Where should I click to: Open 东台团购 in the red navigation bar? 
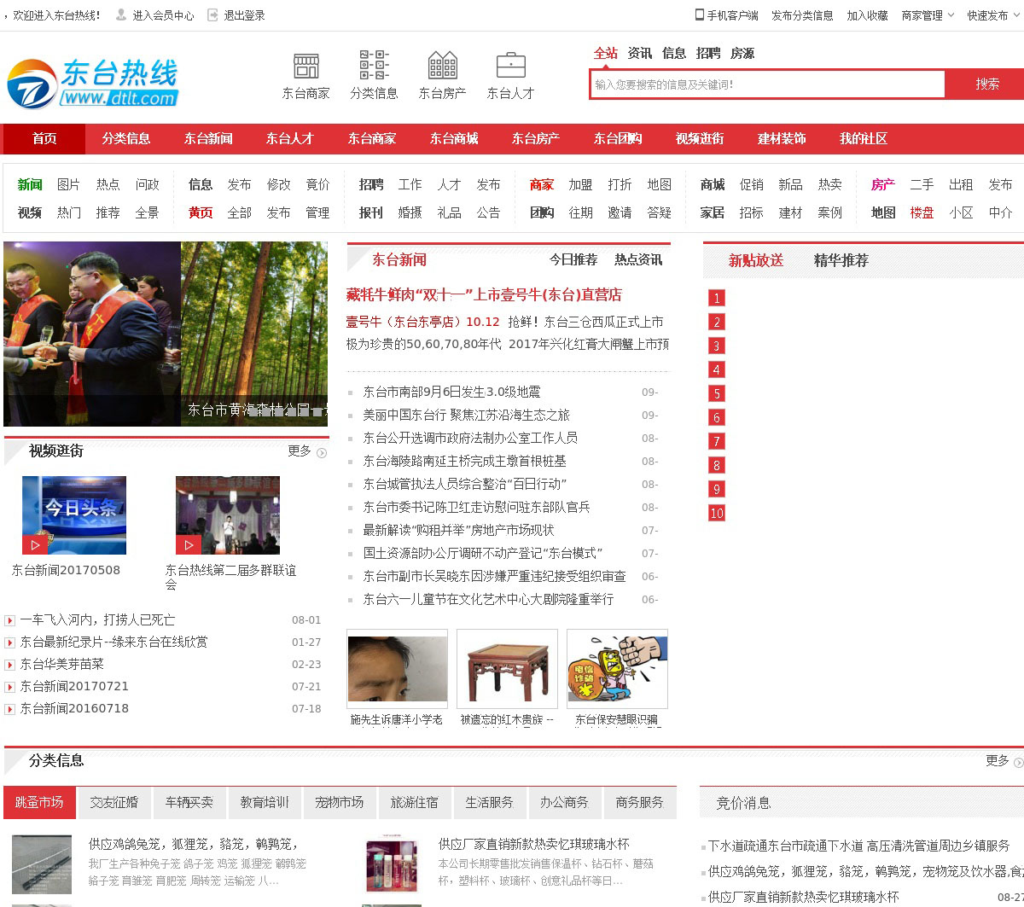(x=618, y=138)
